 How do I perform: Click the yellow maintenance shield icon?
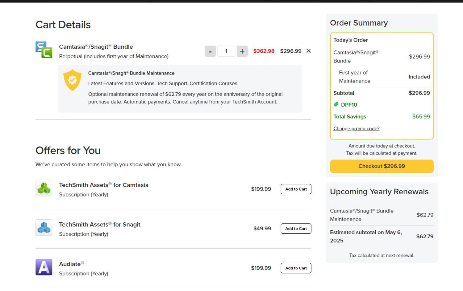pyautogui.click(x=72, y=80)
